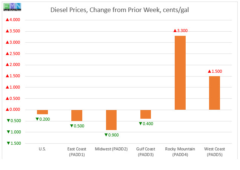Click the Rocky Mountain (PADD4) category label
Image resolution: width=240 pixels, height=170 pixels.
coord(180,152)
